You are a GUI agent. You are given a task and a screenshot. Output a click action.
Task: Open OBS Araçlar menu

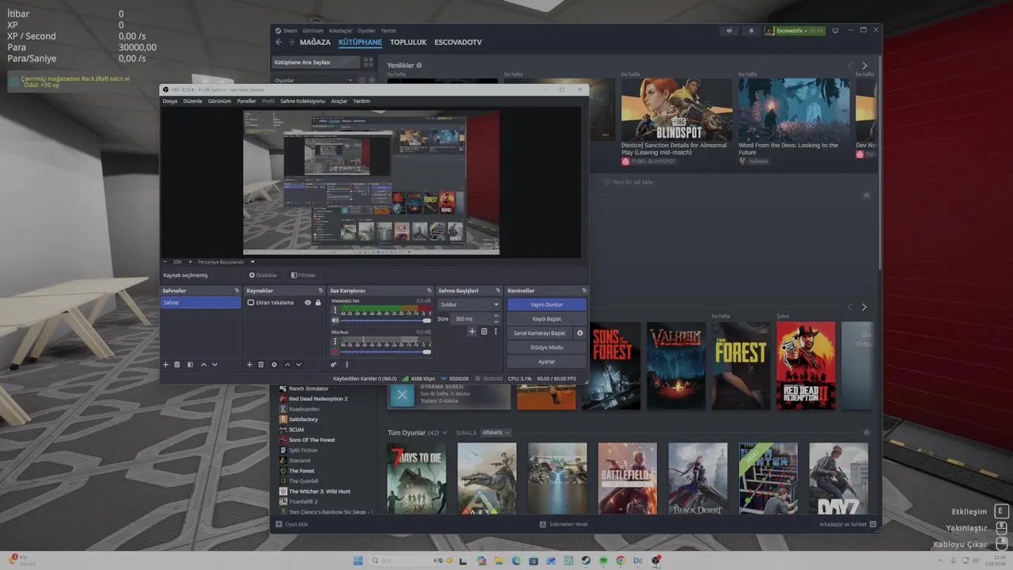pyautogui.click(x=339, y=101)
